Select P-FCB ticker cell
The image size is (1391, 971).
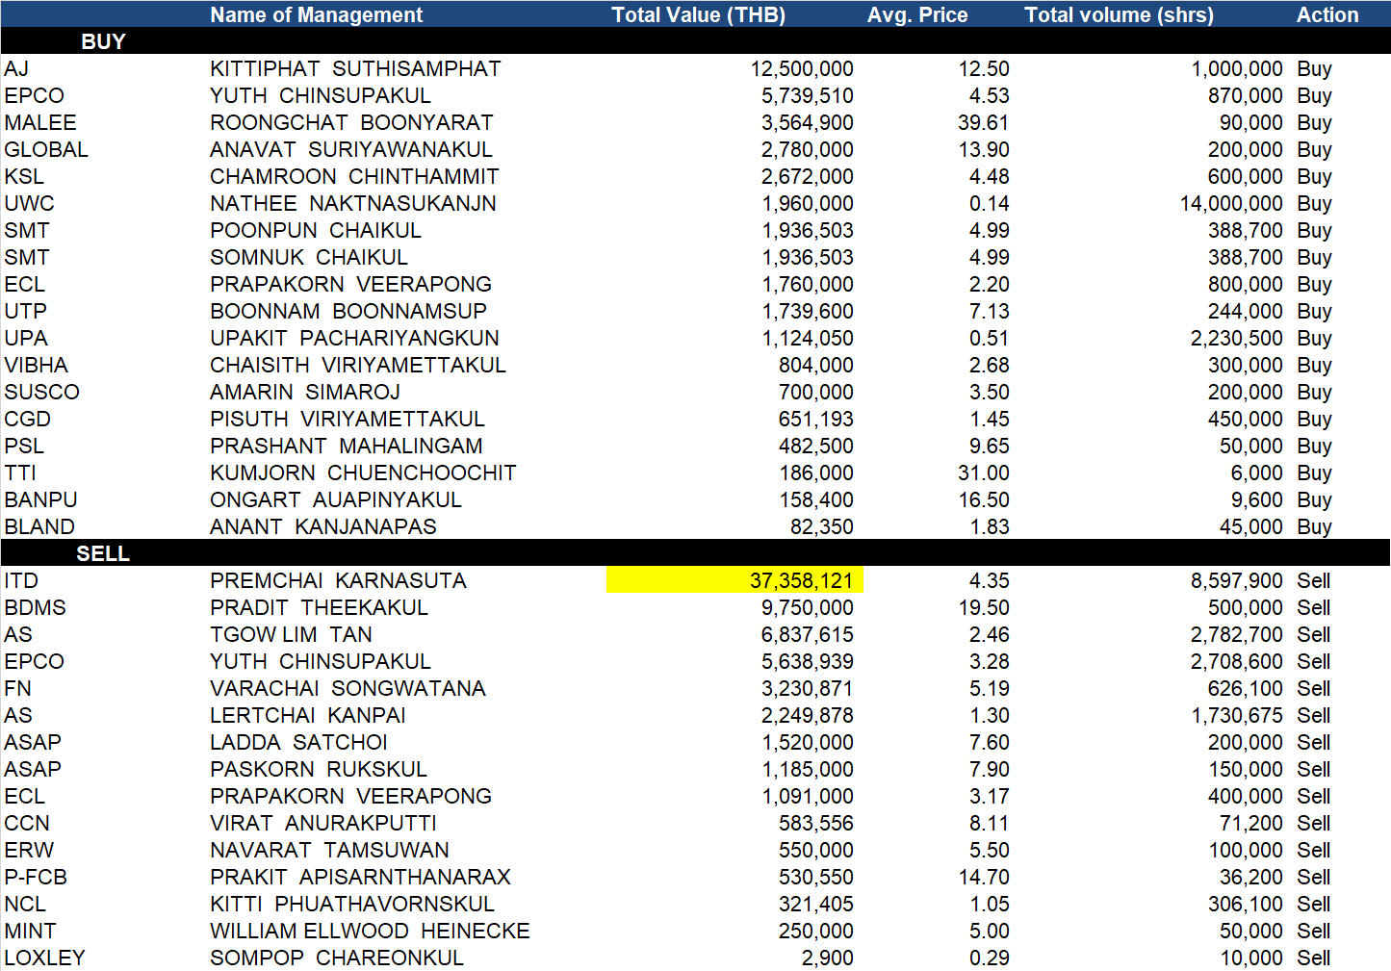(x=36, y=877)
